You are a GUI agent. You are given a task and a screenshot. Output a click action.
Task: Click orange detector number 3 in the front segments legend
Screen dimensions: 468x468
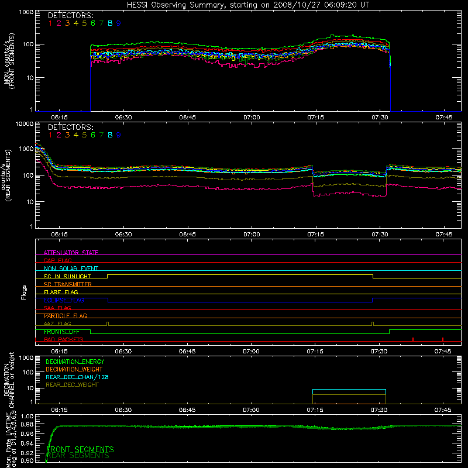tap(67, 23)
